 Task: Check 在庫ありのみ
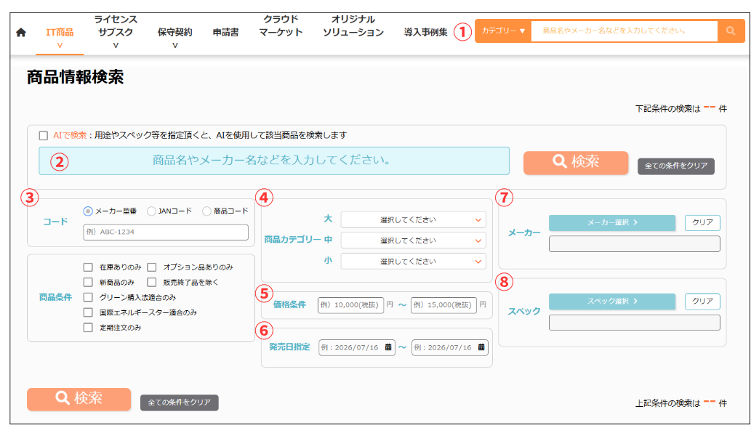(x=88, y=267)
